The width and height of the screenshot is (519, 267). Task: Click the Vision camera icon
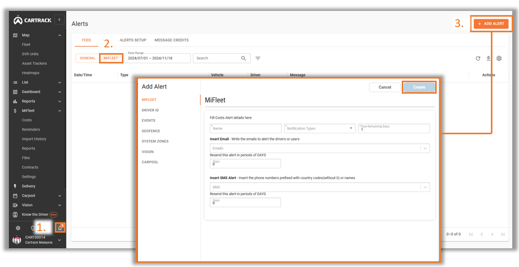(15, 205)
